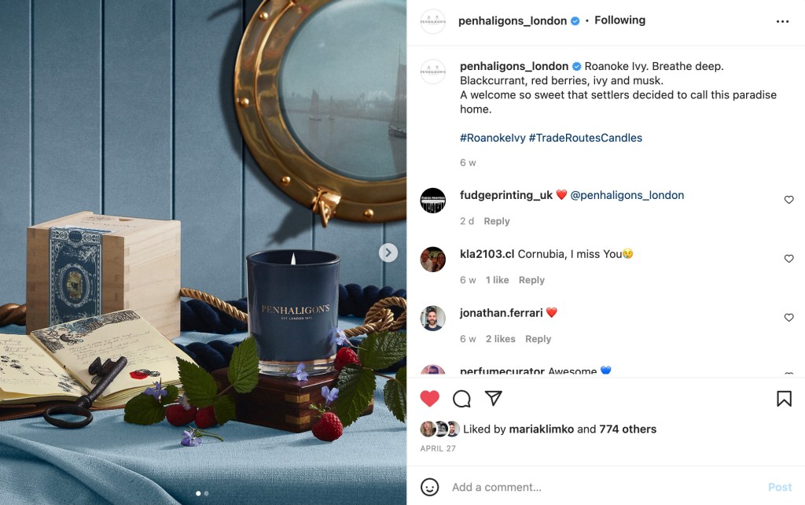
Task: Like fudgeprinting_uk's comment
Action: pyautogui.click(x=789, y=200)
